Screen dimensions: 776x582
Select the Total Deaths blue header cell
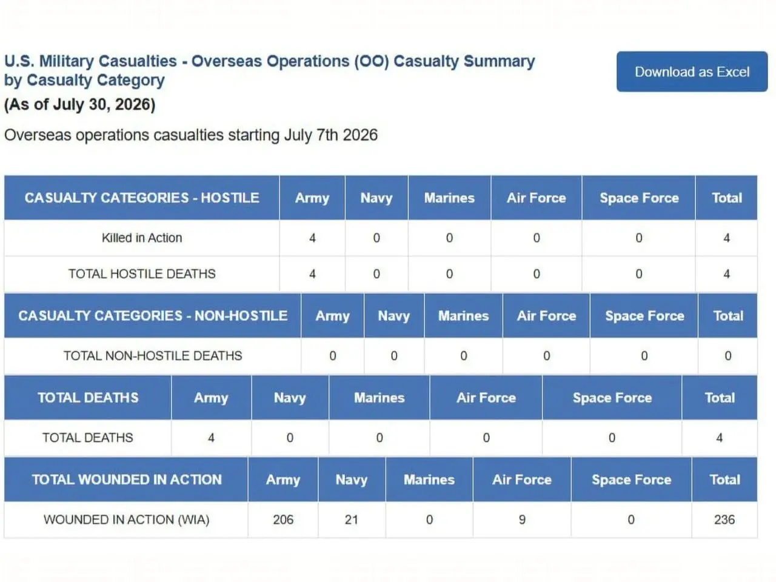click(88, 398)
